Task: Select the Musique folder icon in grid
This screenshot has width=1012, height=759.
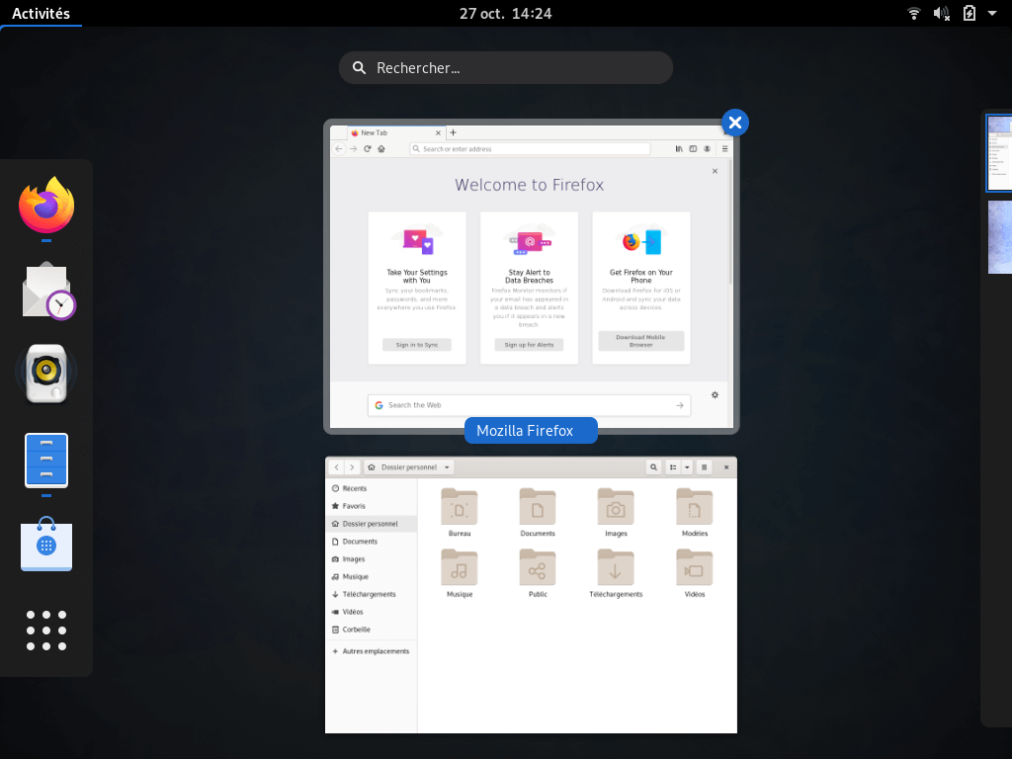Action: [459, 567]
